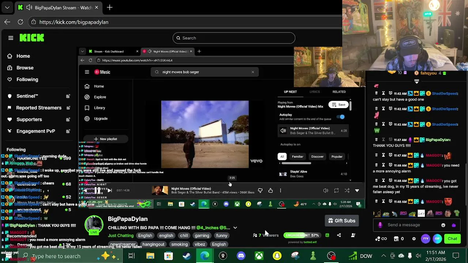Expand the stream title chevron

[235, 228]
